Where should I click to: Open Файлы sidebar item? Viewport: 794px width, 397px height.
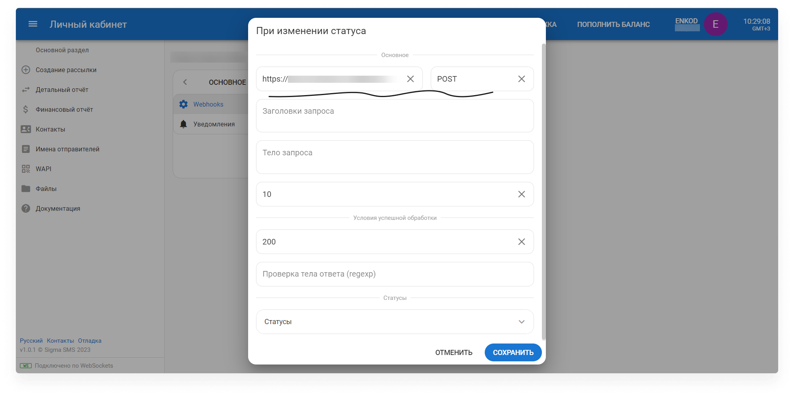(90, 189)
